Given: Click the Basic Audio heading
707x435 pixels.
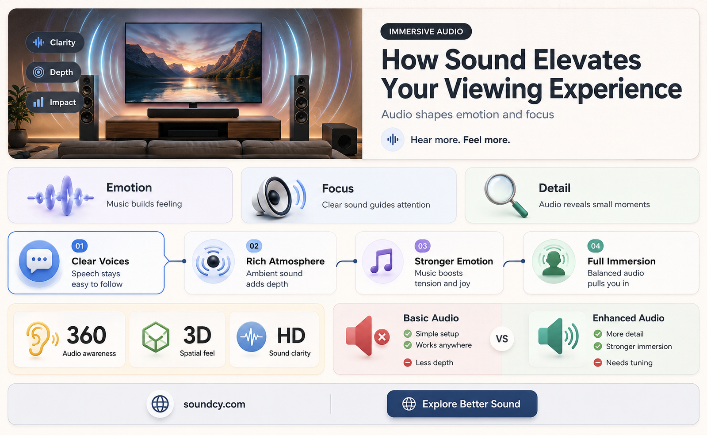Looking at the screenshot, I should (x=431, y=318).
